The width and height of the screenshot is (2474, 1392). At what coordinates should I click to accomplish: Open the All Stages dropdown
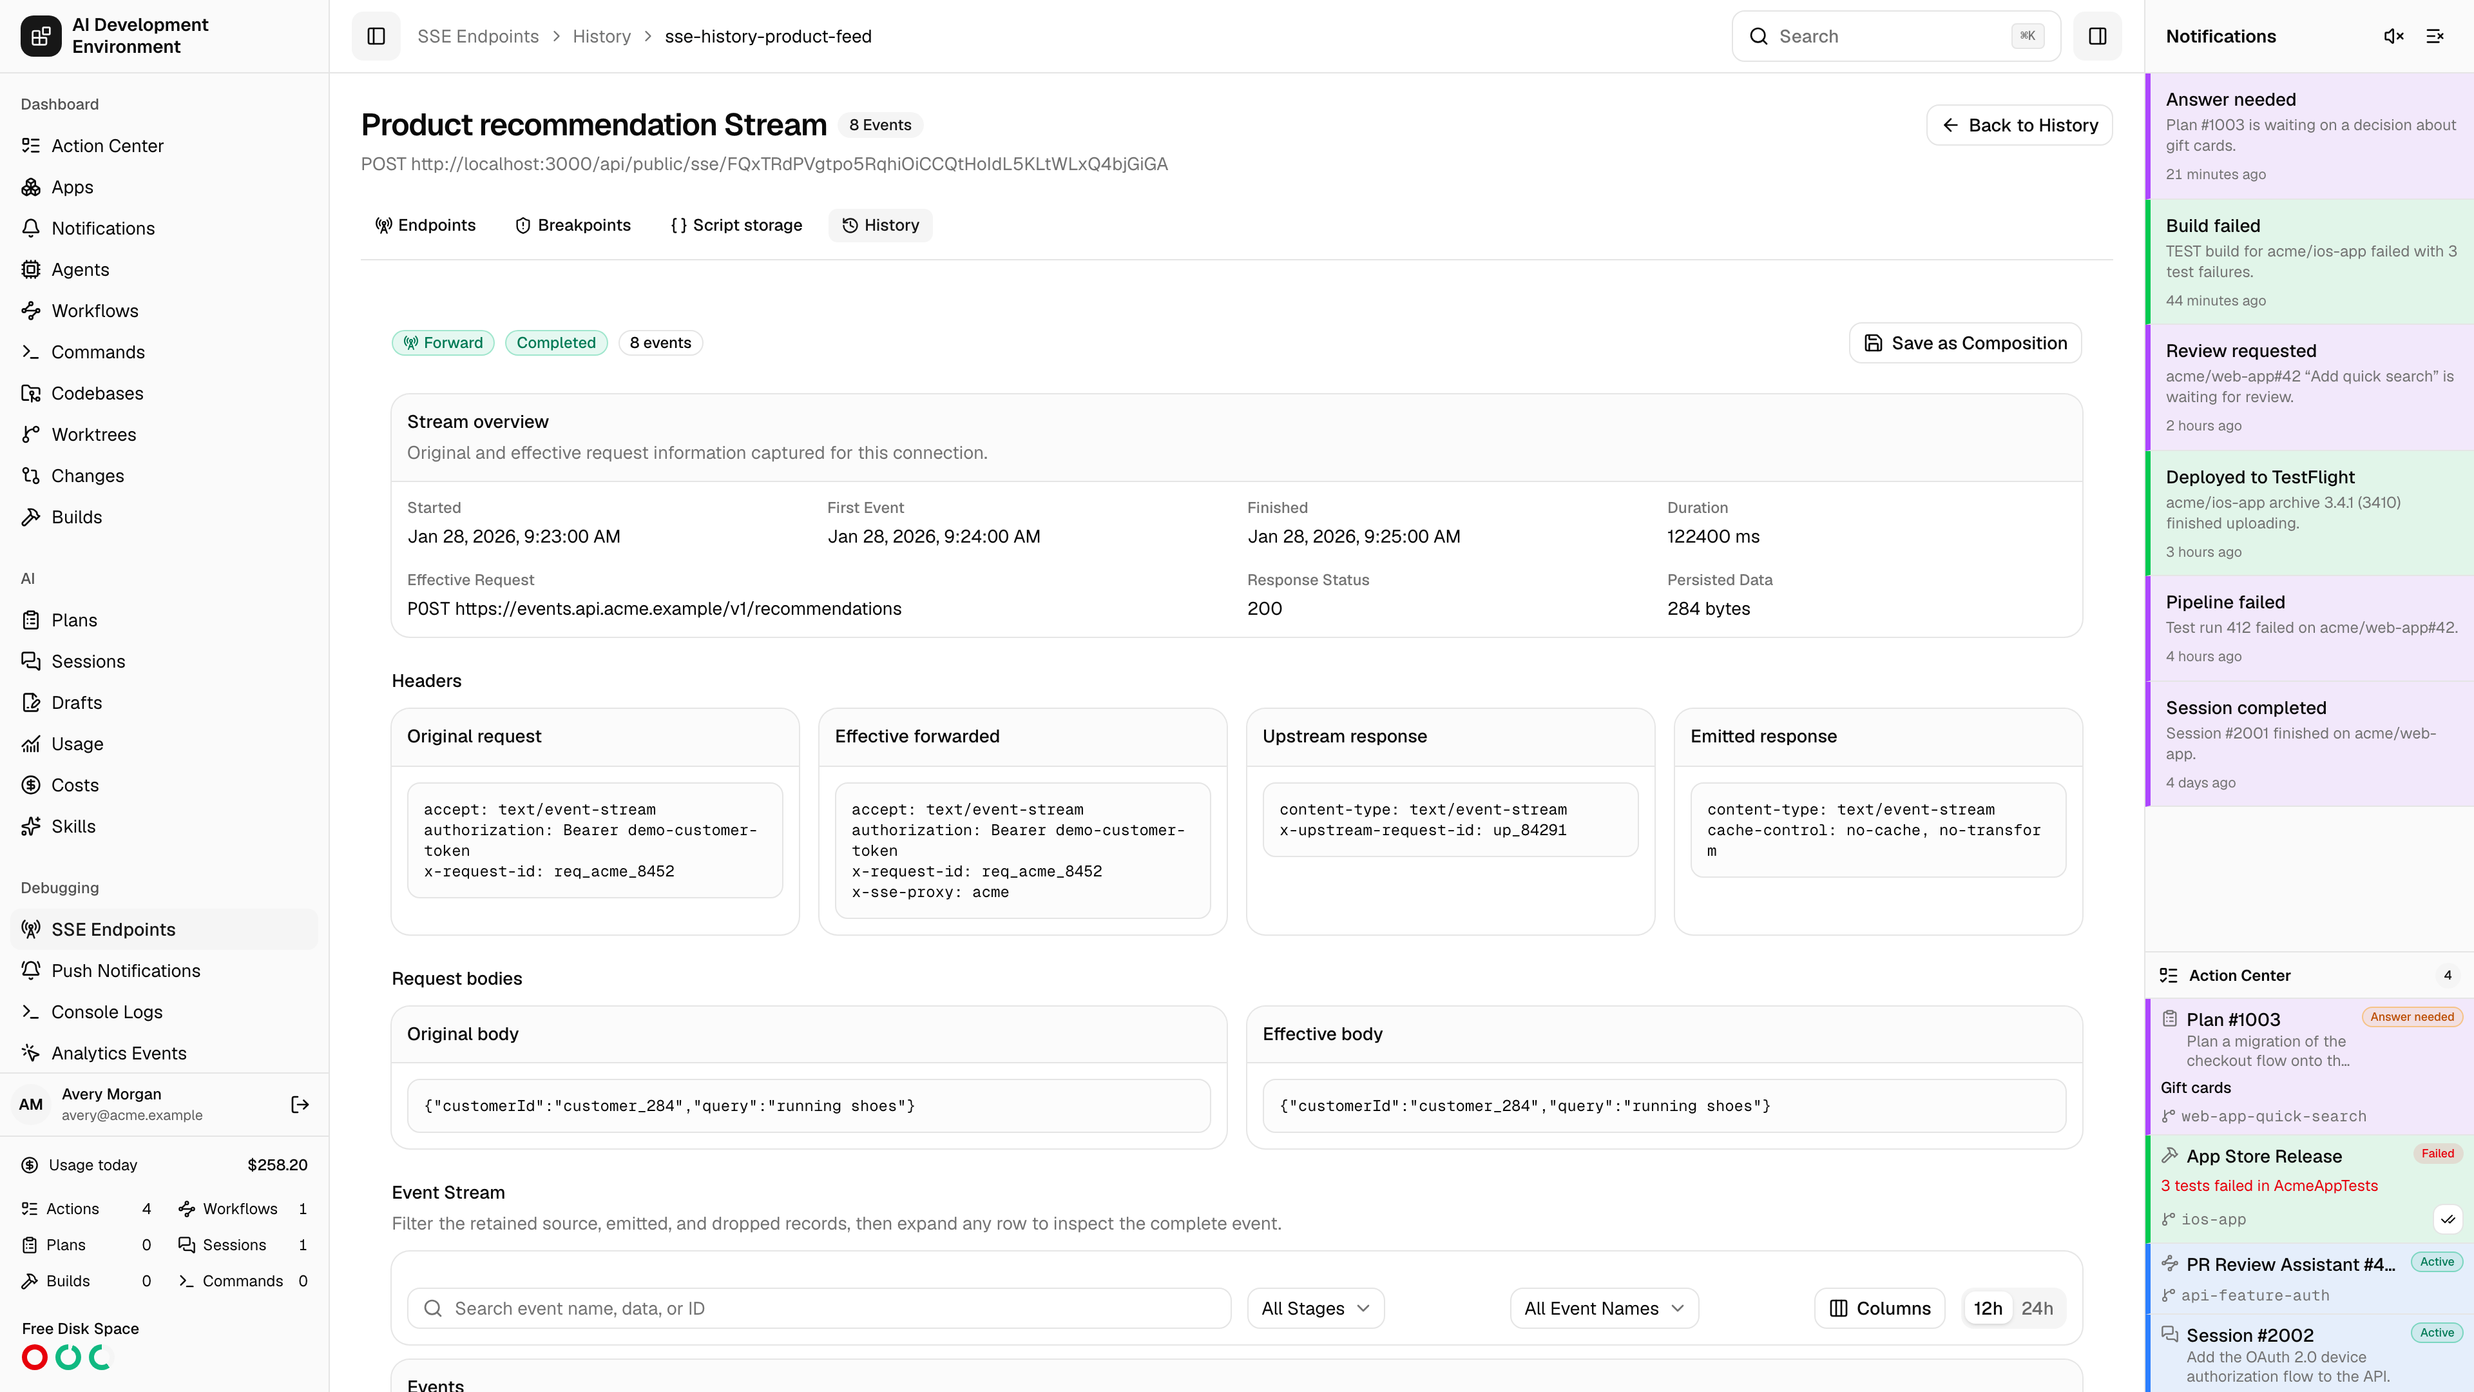point(1316,1308)
